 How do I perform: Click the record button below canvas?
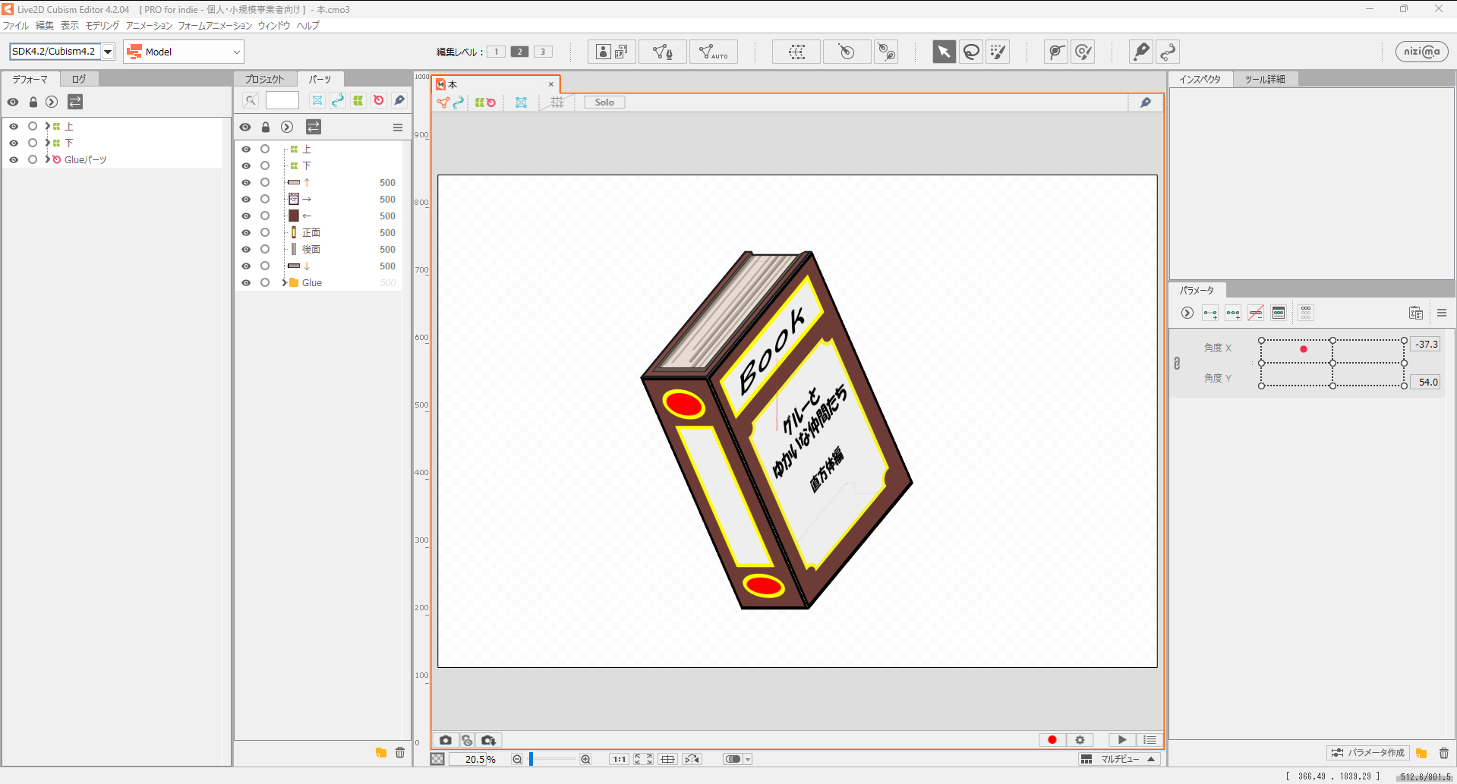1052,740
